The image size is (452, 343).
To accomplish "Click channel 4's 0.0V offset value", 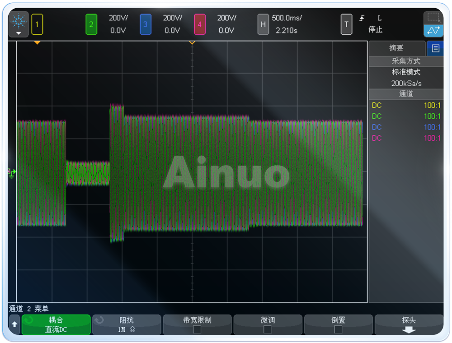I will pos(226,30).
